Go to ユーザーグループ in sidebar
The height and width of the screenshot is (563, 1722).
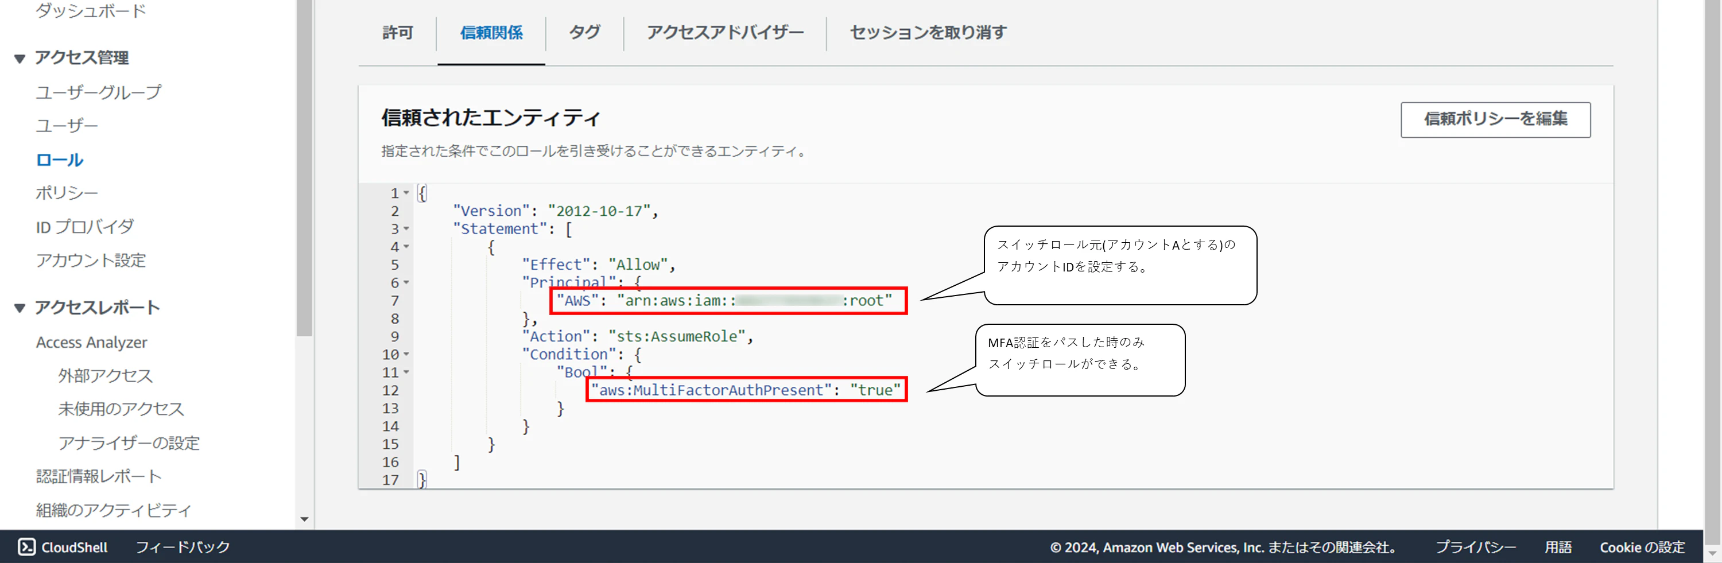pyautogui.click(x=98, y=92)
